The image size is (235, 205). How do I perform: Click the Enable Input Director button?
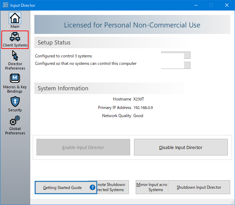(x=83, y=147)
